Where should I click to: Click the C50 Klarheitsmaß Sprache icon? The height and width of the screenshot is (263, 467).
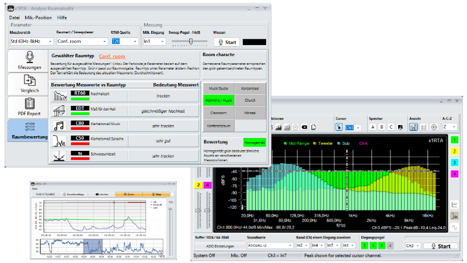pos(60,141)
